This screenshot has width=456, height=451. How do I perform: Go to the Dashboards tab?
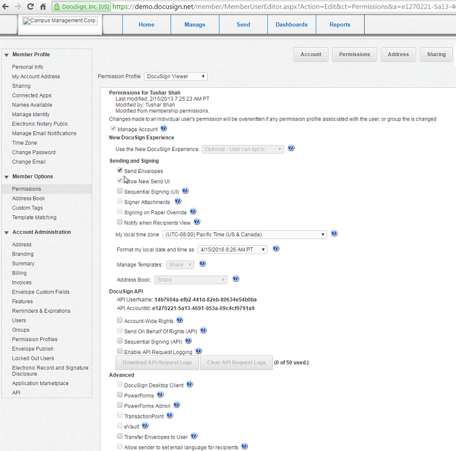tap(291, 24)
